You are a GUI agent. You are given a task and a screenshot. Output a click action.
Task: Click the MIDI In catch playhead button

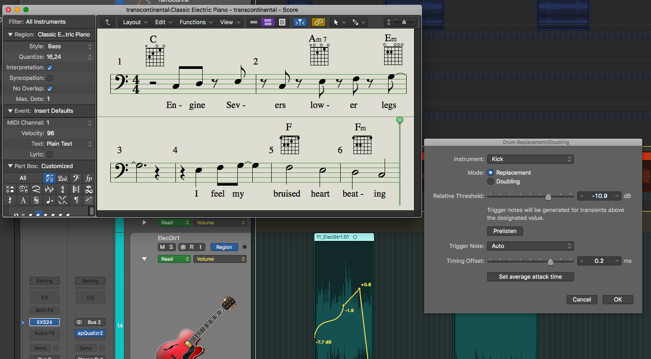(300, 22)
